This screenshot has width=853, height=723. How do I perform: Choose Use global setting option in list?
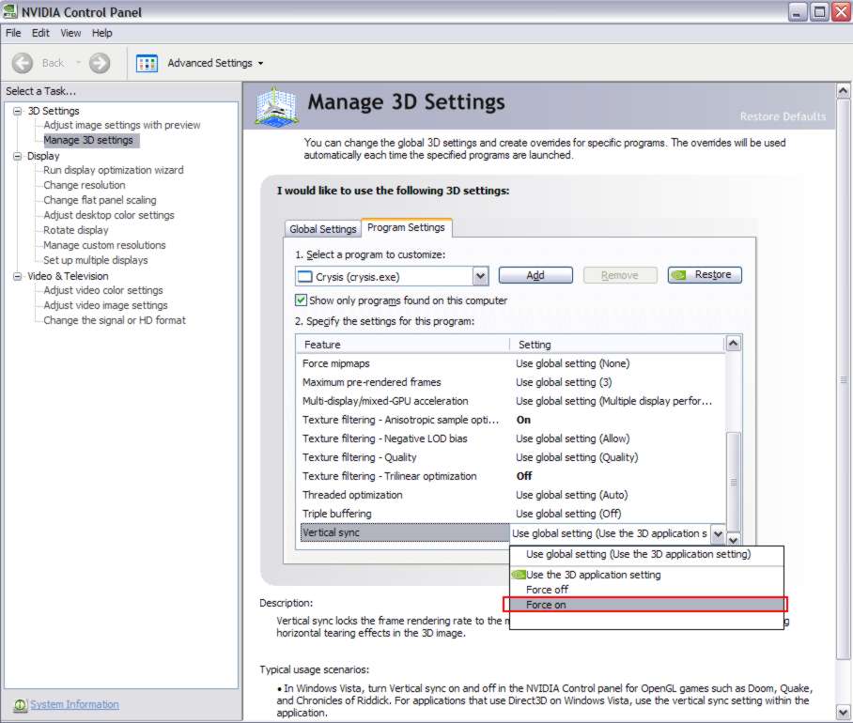click(646, 554)
